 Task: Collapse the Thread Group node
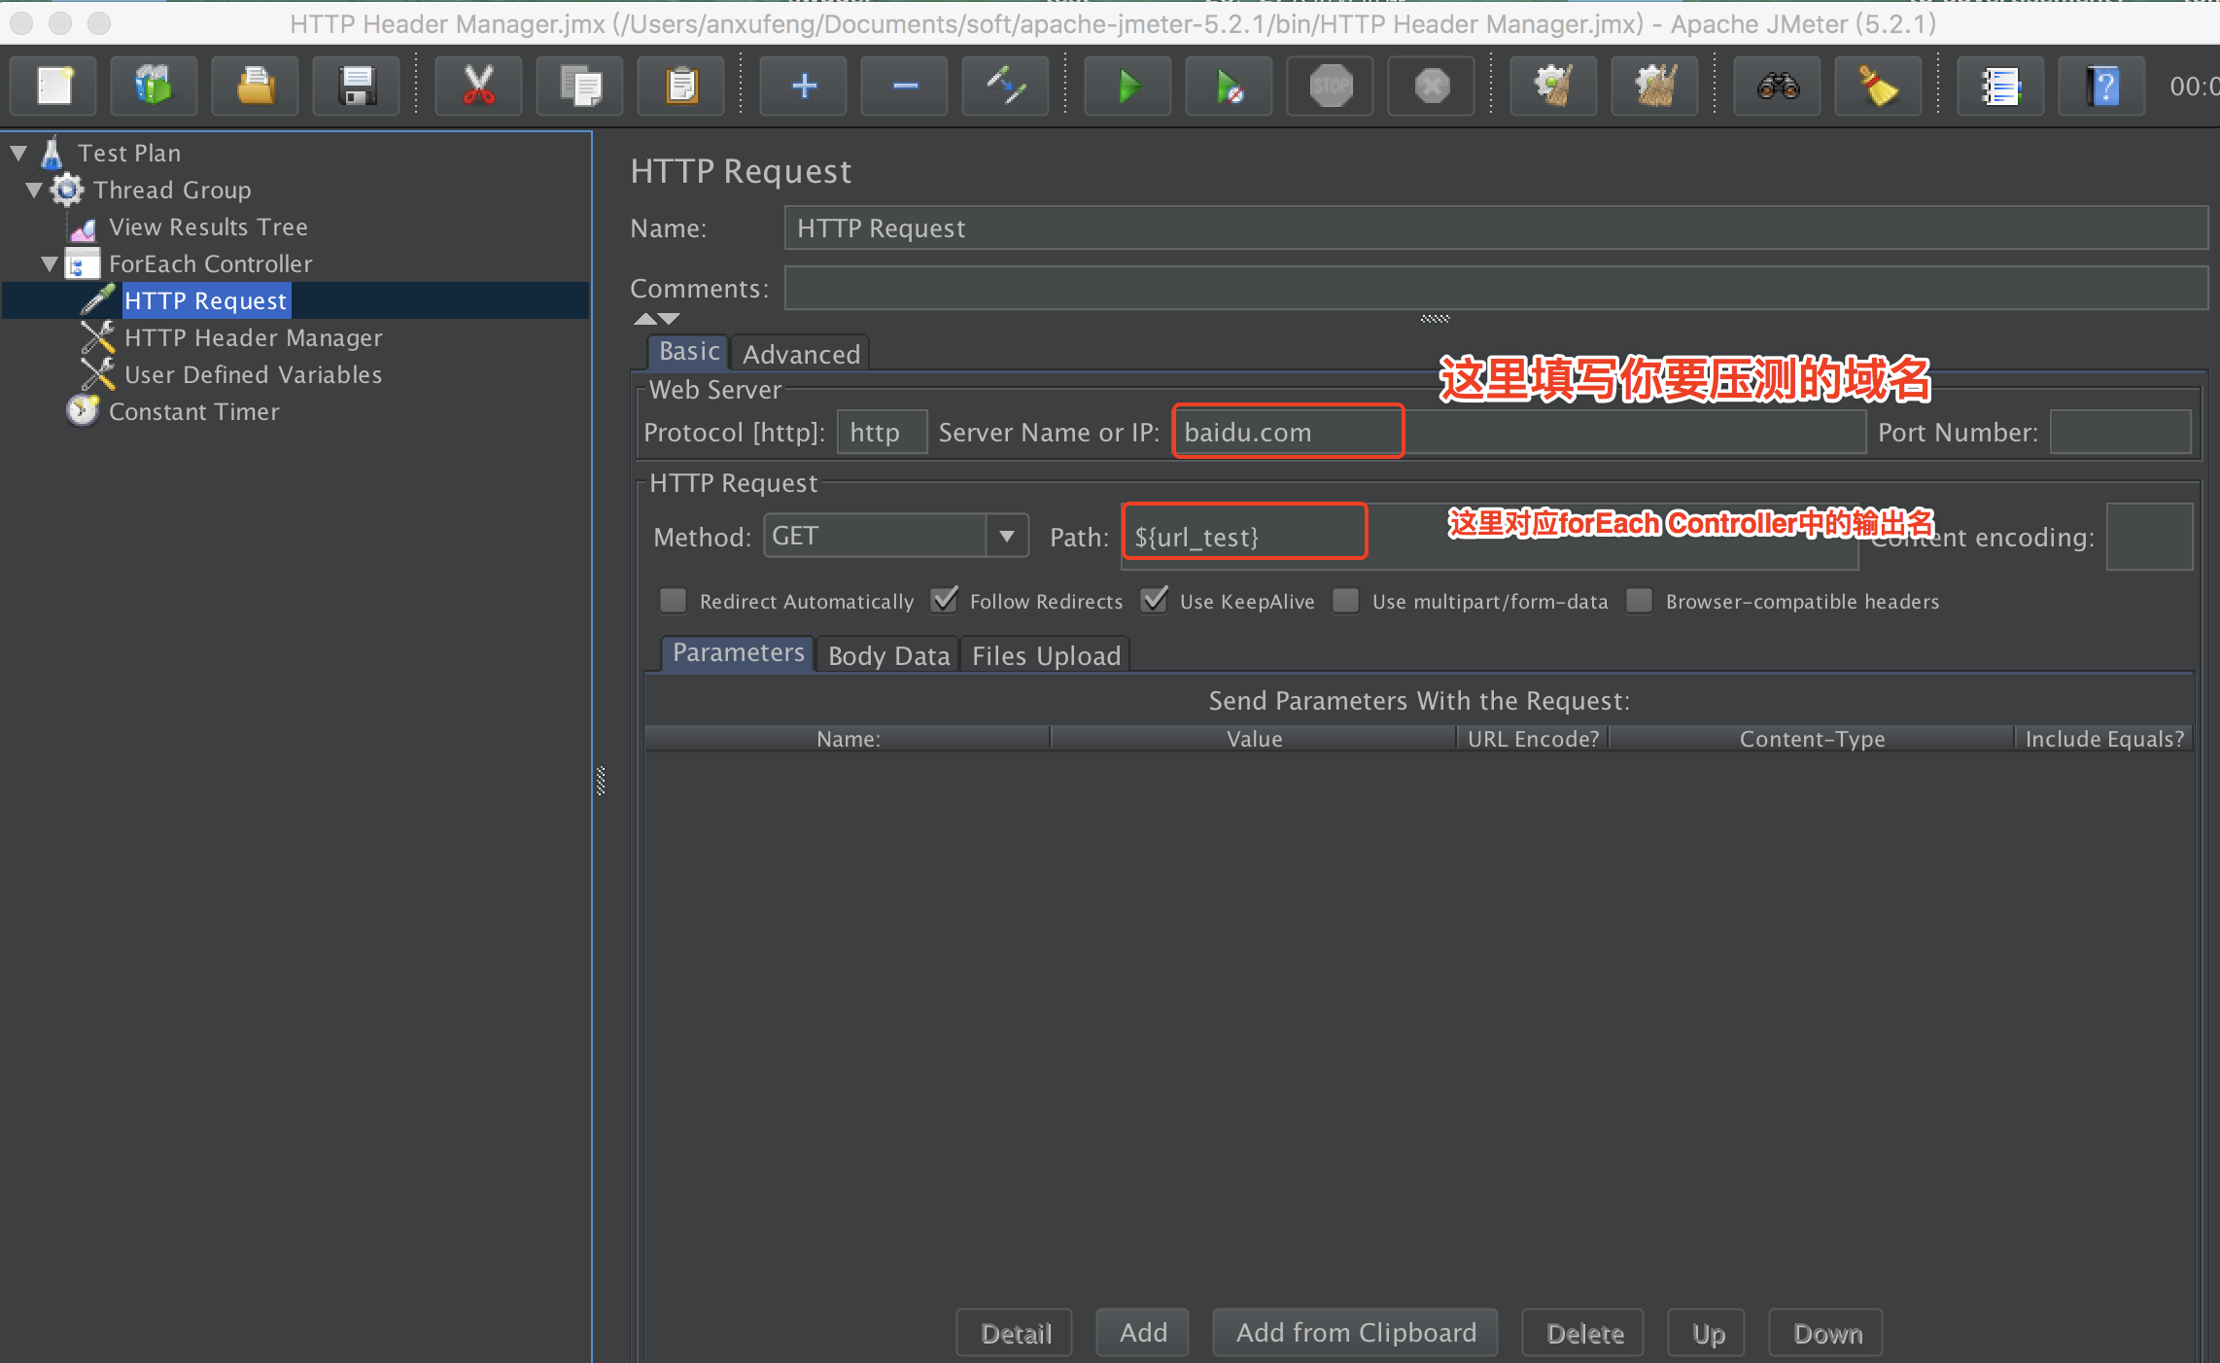[34, 190]
